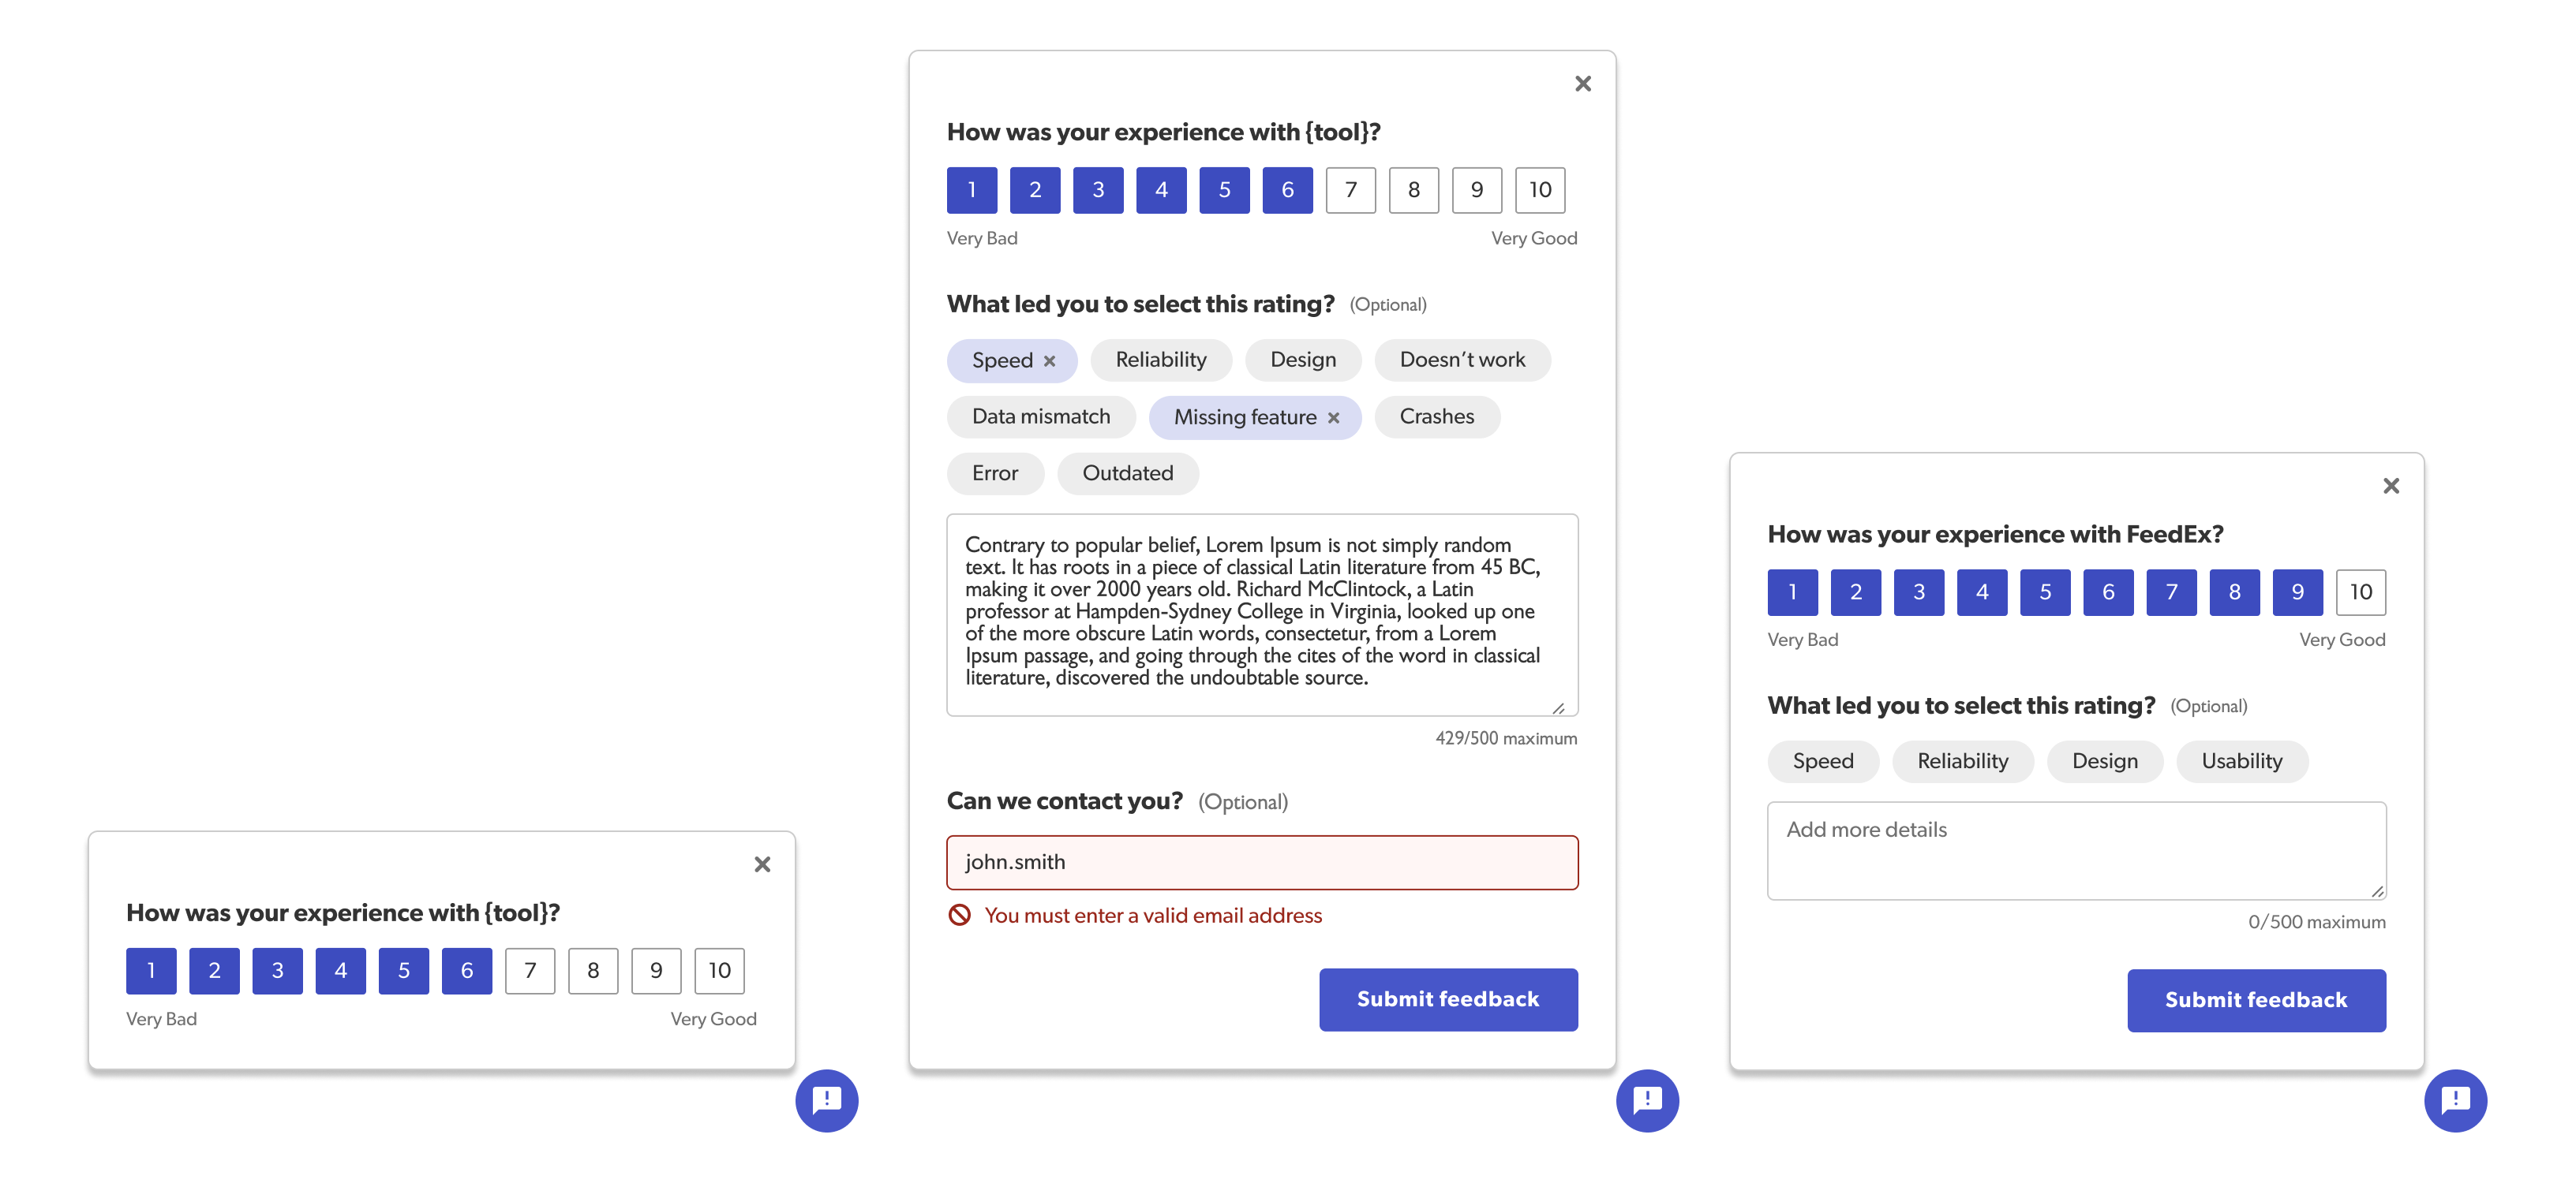The height and width of the screenshot is (1183, 2576).
Task: Open the leftmost feedback chat bubble icon
Action: click(x=826, y=1101)
